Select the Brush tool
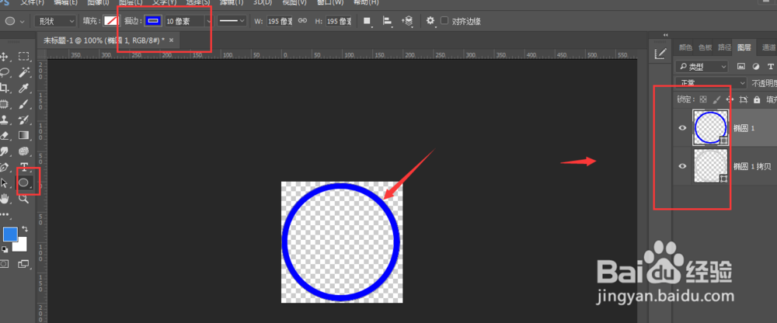This screenshot has height=323, width=777. click(x=23, y=104)
